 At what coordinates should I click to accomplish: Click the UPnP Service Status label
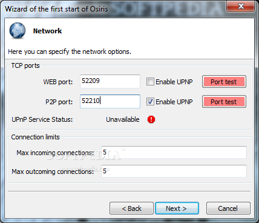[x=42, y=119]
